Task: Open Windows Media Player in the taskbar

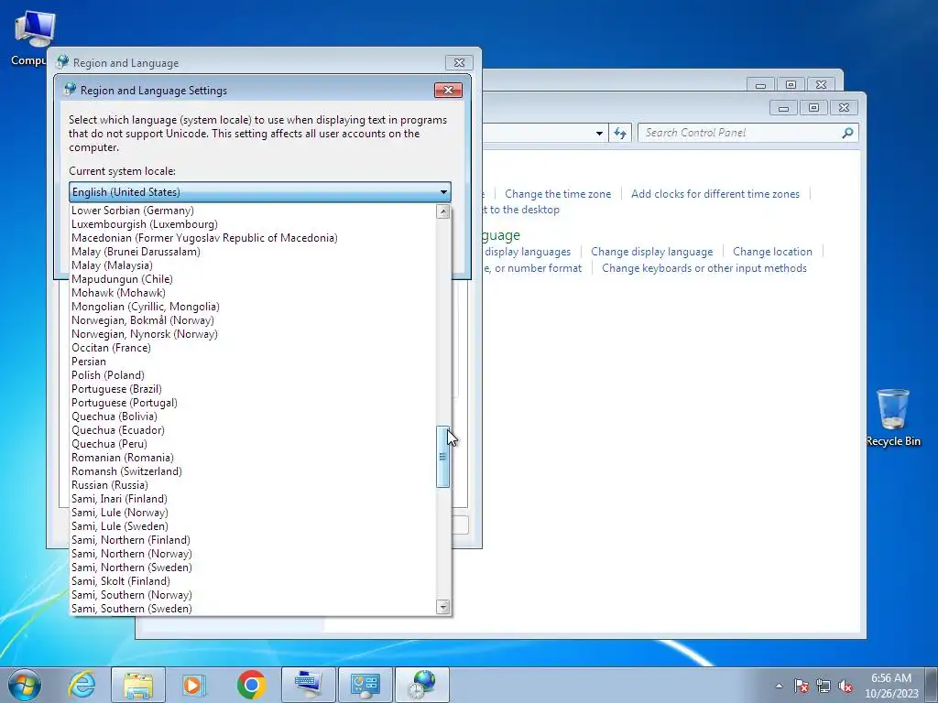Action: [194, 685]
